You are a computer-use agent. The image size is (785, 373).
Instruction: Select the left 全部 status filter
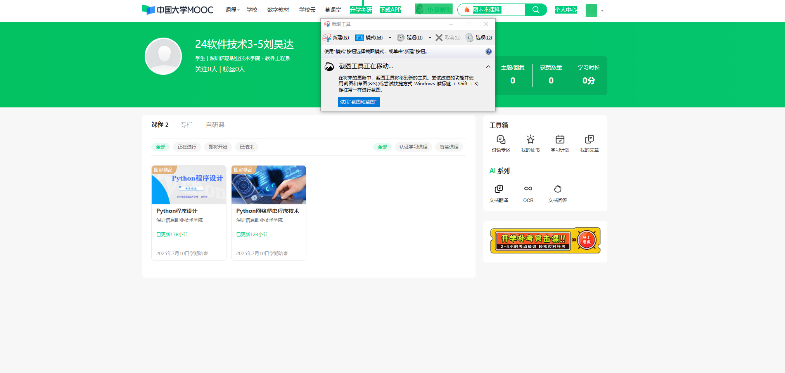161,147
